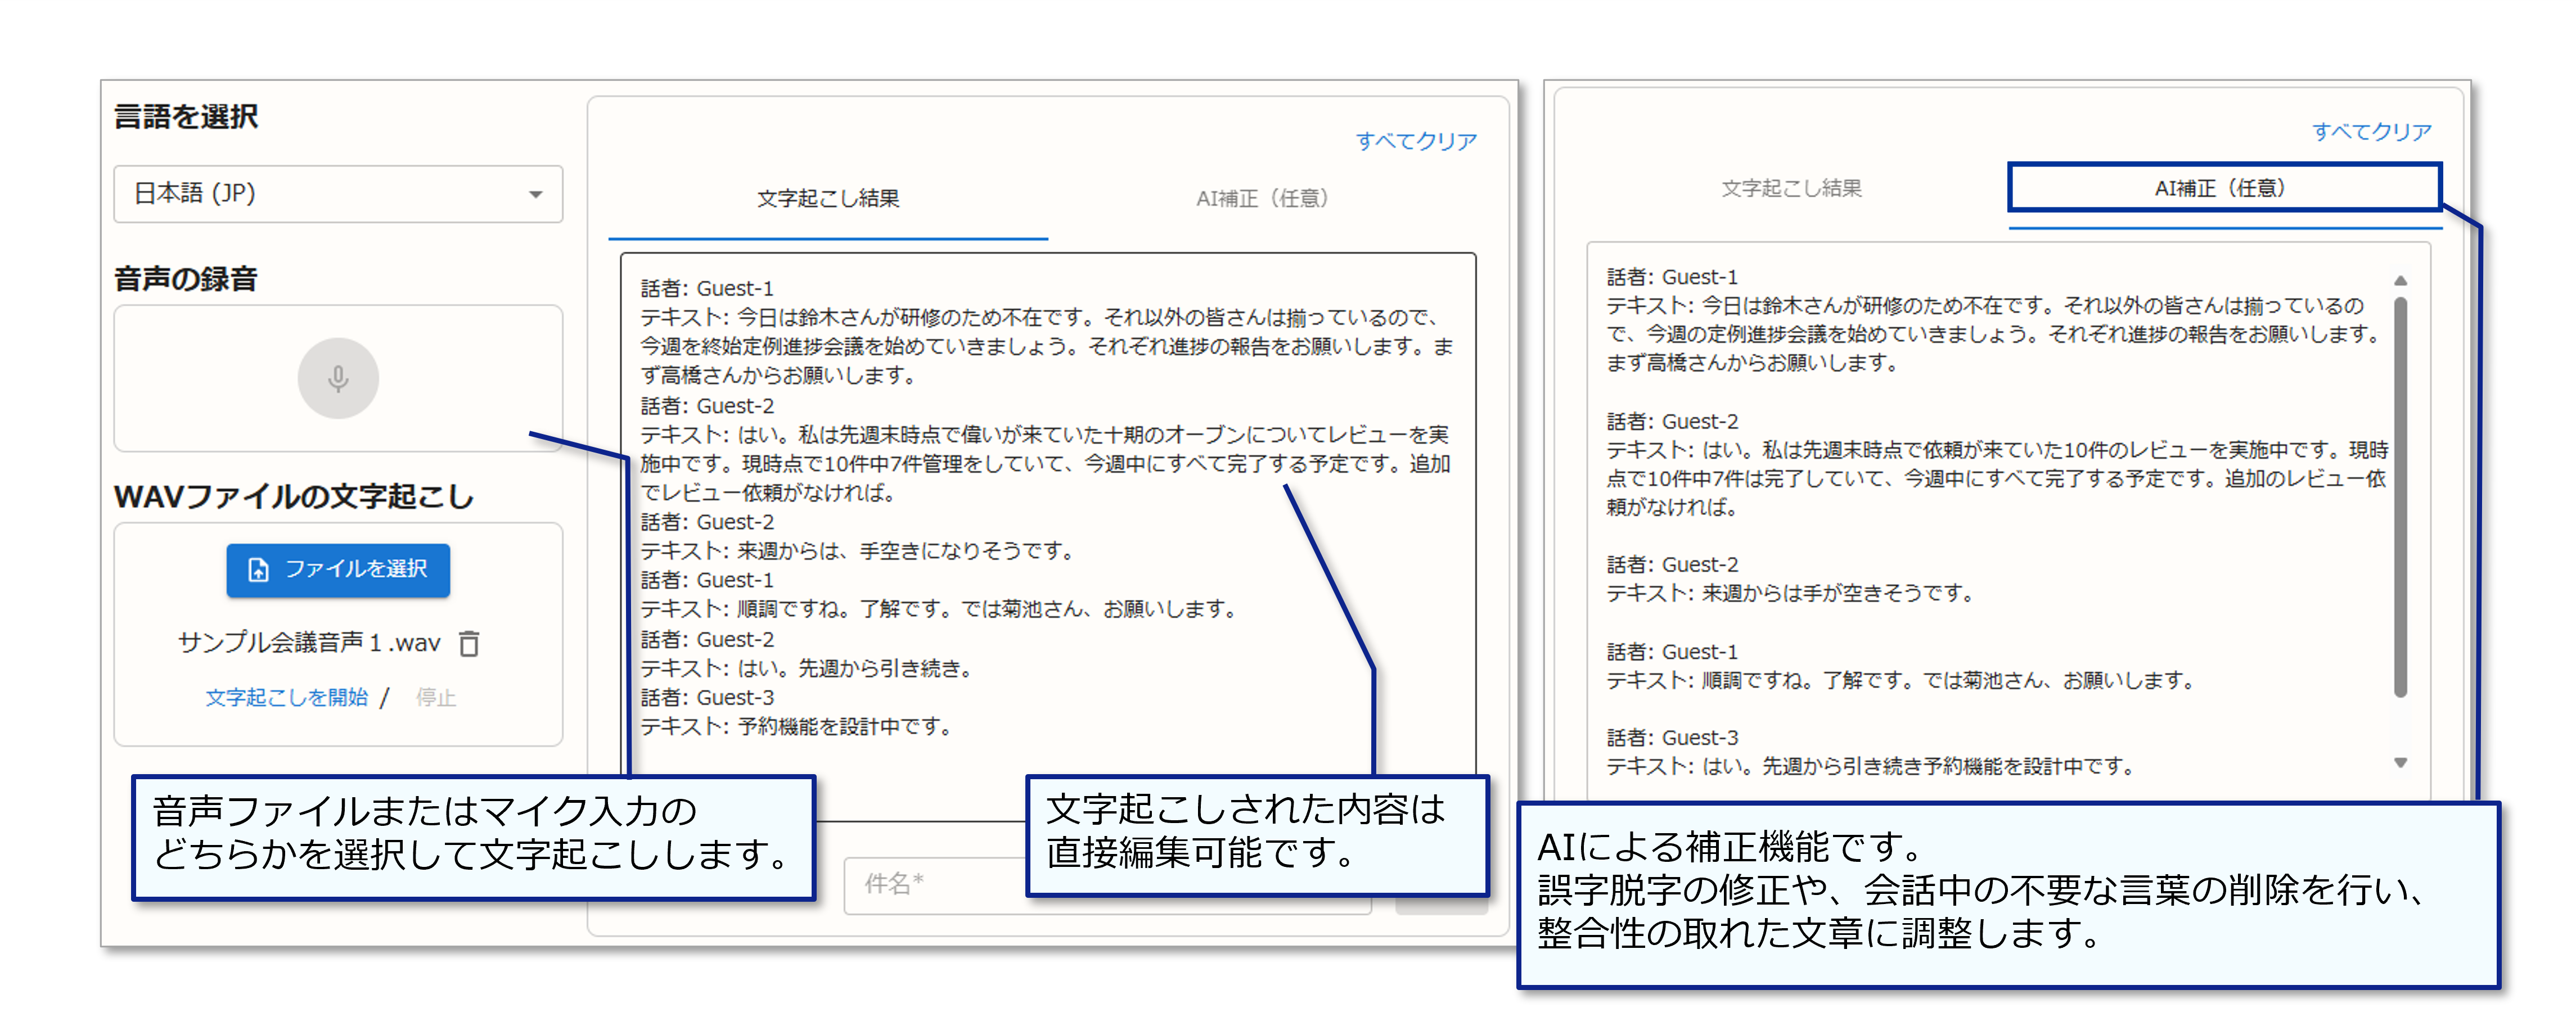Click the upload icon on ファイルを選択 button

click(x=258, y=570)
